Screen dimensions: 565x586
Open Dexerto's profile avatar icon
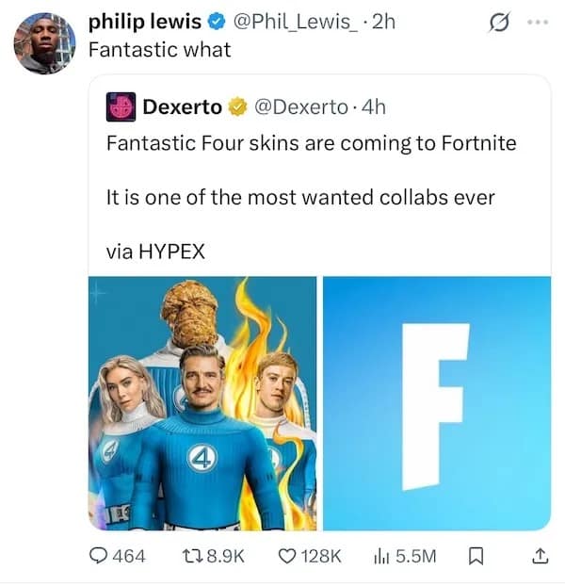pos(120,107)
